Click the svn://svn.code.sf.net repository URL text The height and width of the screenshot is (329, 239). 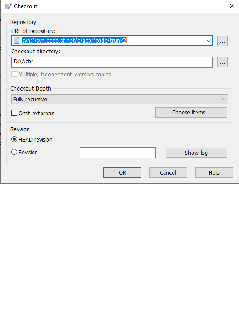(74, 40)
